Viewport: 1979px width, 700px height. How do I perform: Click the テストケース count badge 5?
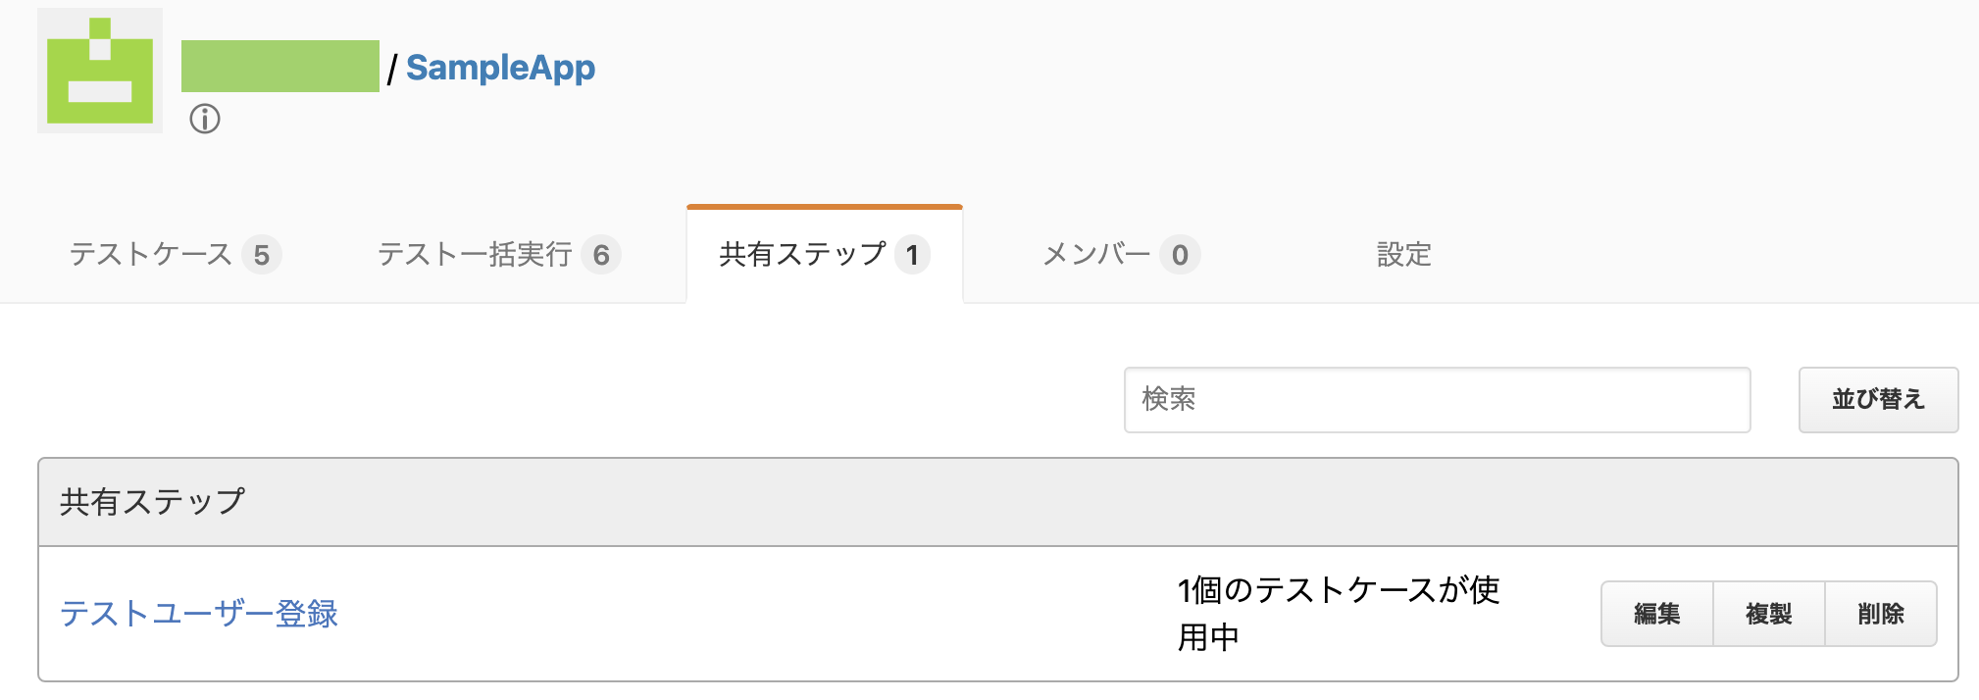pos(262,255)
